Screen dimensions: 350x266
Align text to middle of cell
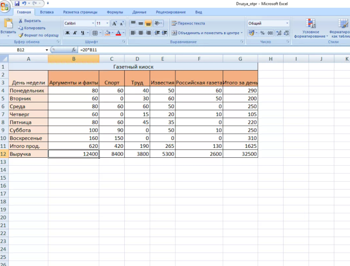point(141,23)
